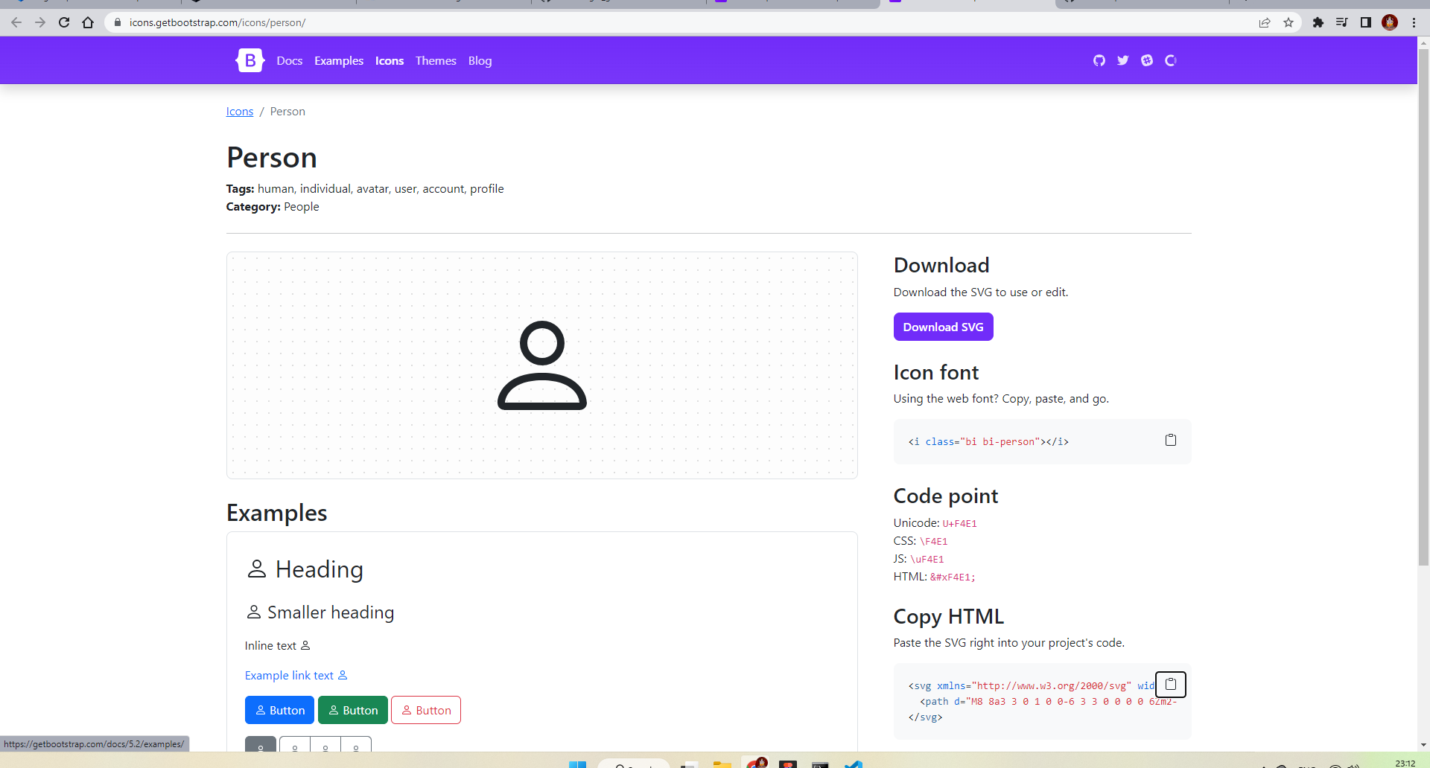
Task: Open the Themes menu item
Action: click(x=435, y=60)
